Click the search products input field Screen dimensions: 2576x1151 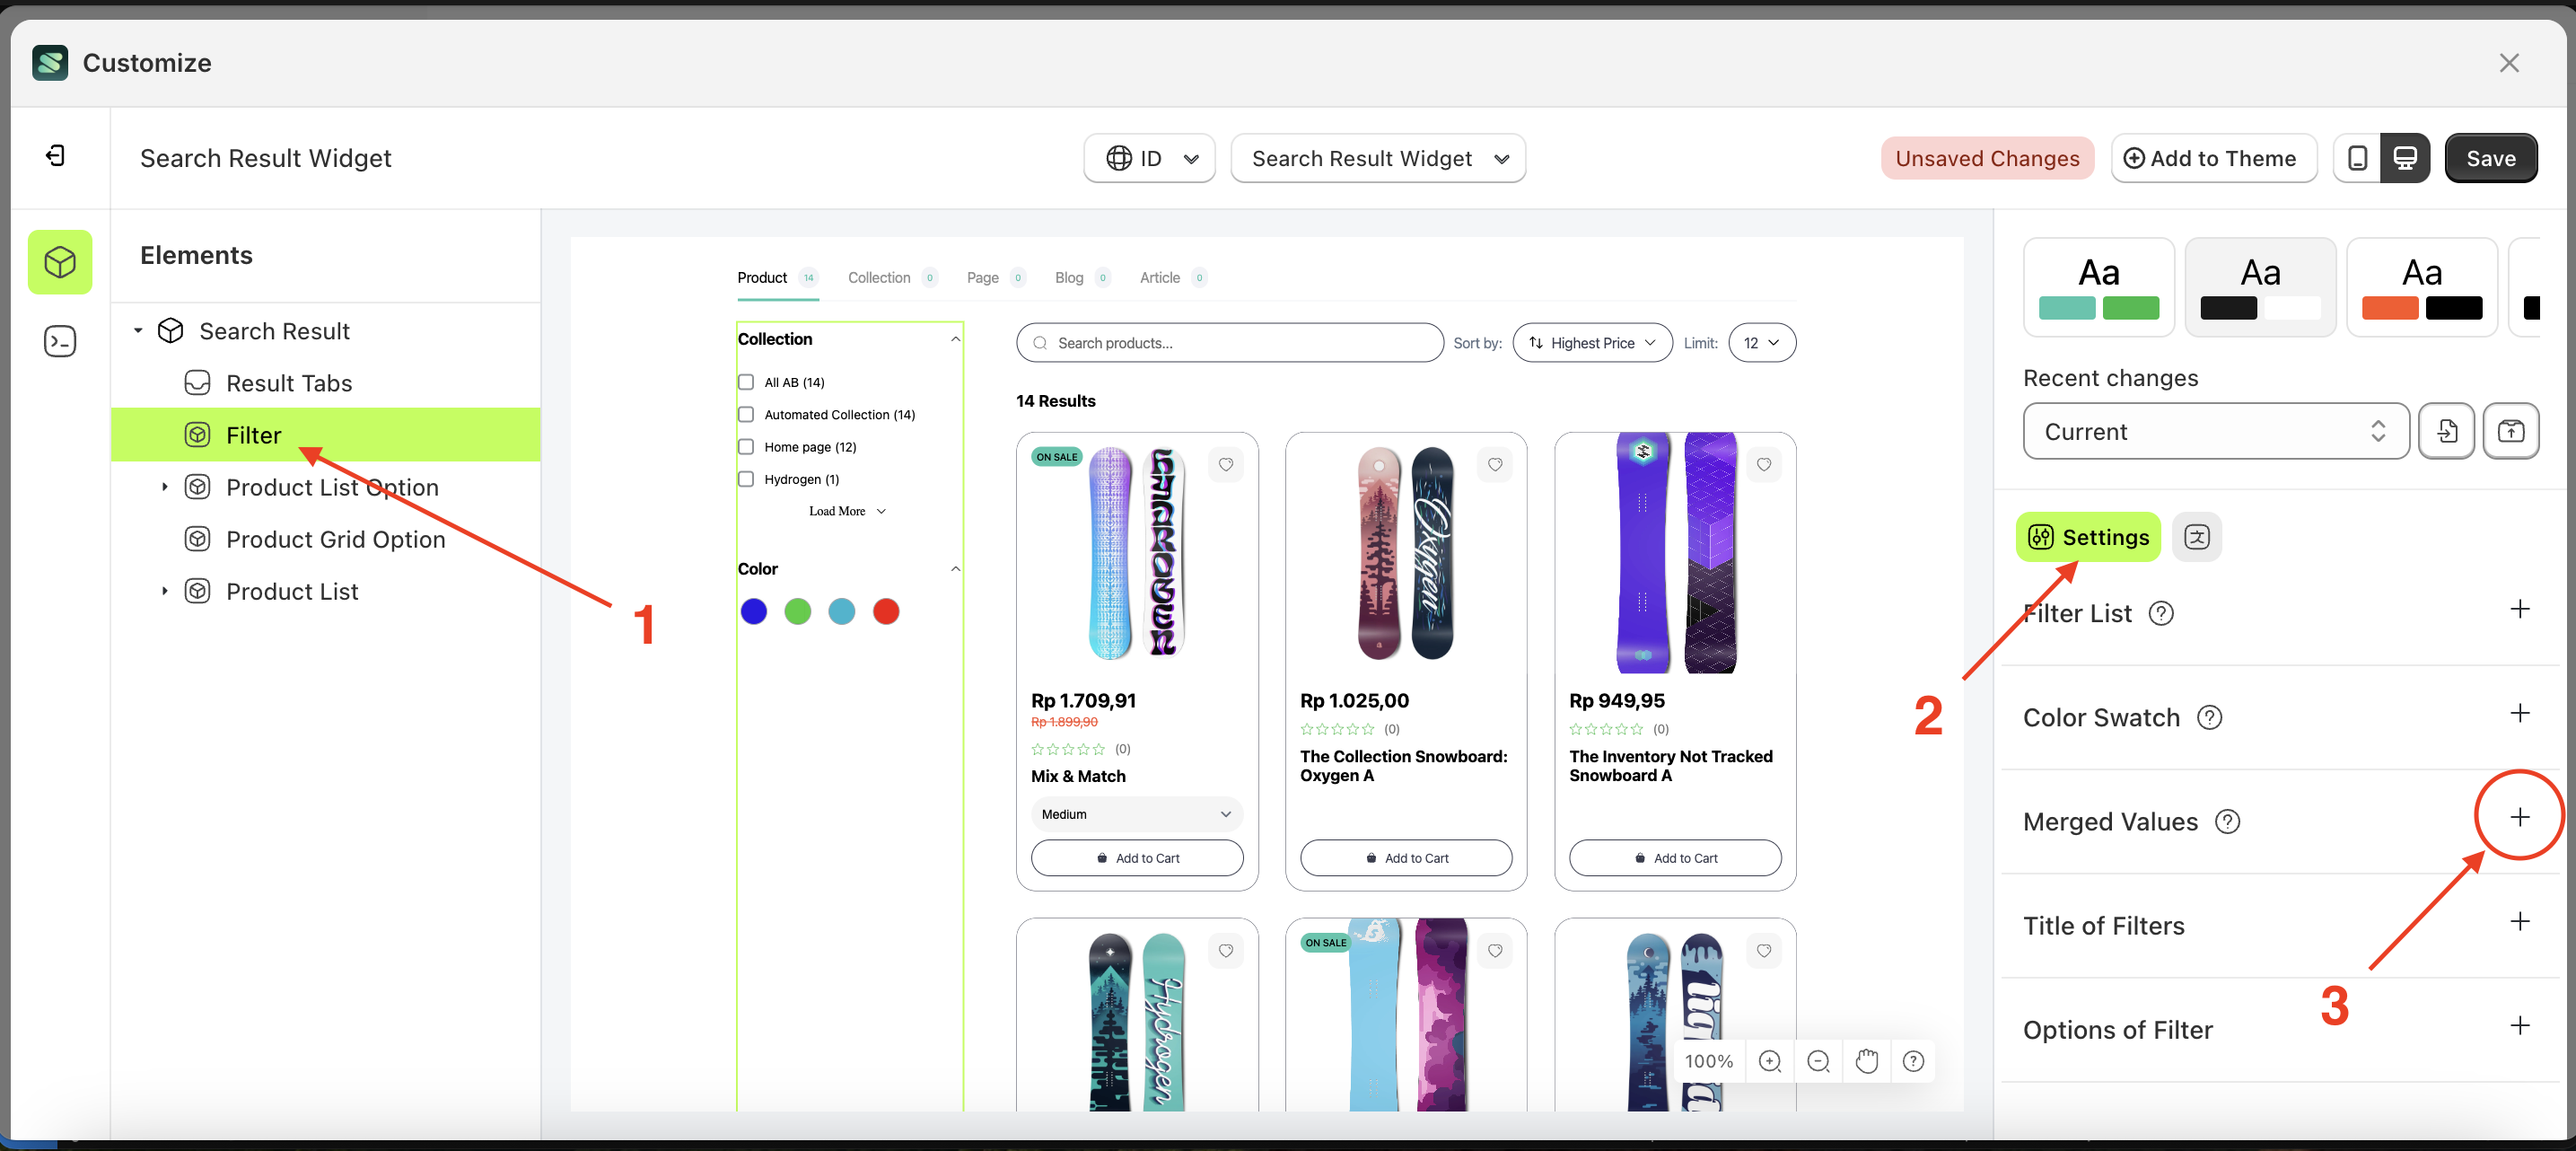click(x=1229, y=342)
